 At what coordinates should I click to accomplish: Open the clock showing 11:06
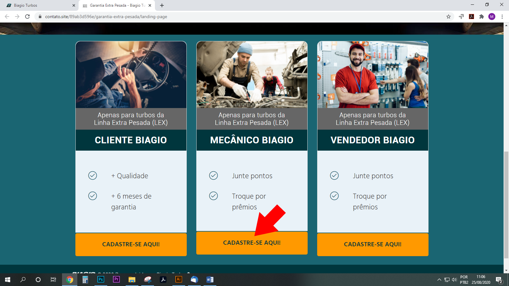coord(481,280)
